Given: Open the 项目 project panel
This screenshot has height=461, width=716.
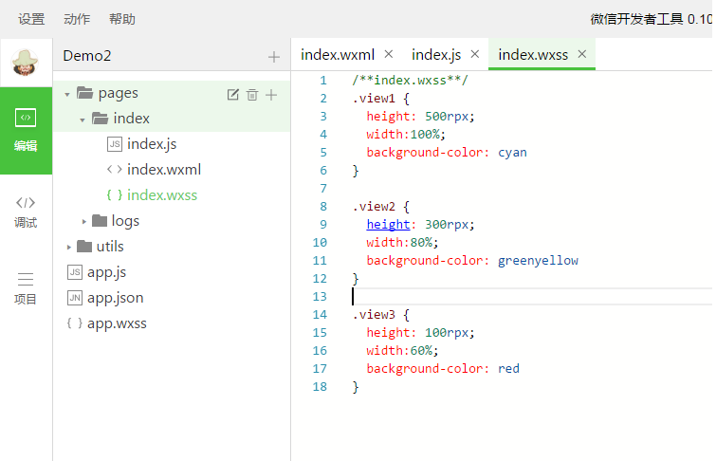Looking at the screenshot, I should [x=26, y=288].
